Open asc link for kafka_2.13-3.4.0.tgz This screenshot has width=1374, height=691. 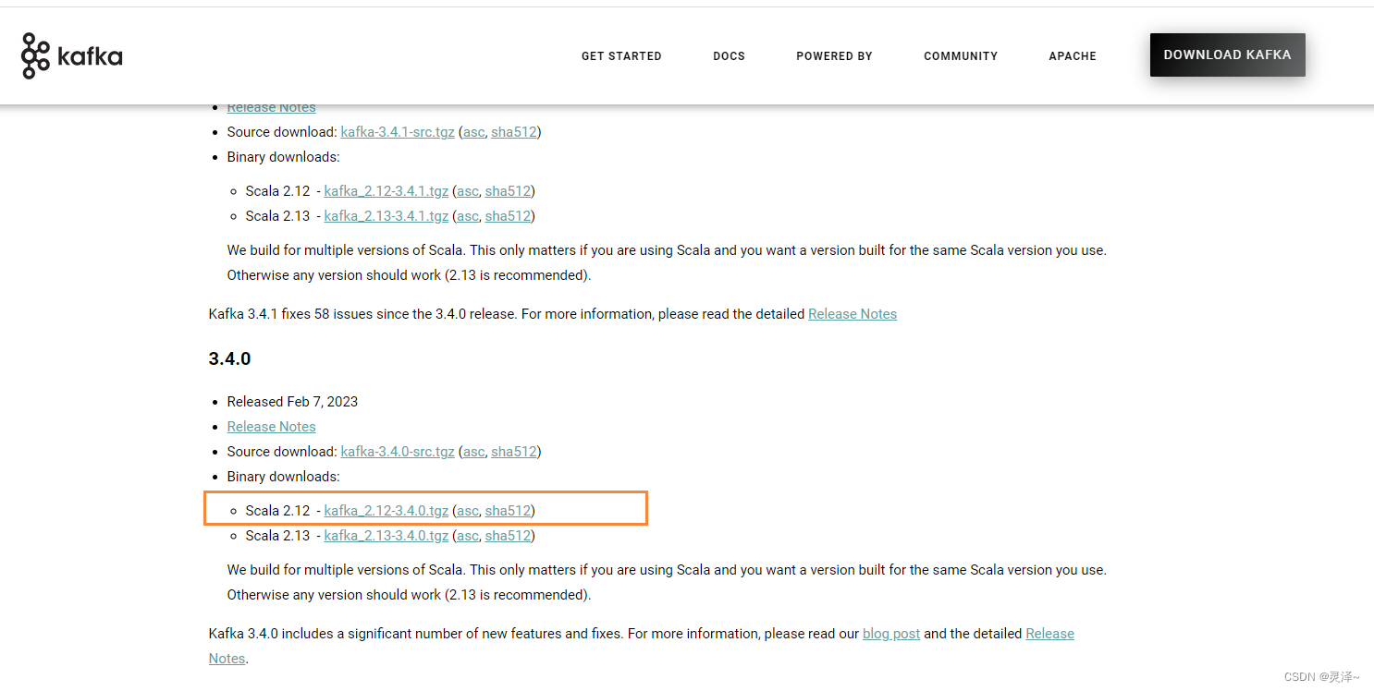(468, 536)
